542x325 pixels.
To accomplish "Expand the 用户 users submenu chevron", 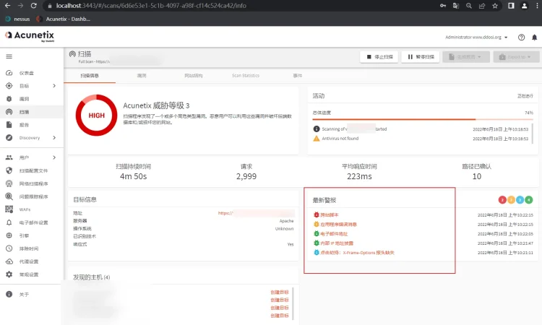I will pyautogui.click(x=54, y=157).
